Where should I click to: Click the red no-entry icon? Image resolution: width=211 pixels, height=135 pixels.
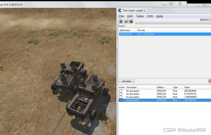pos(210,81)
